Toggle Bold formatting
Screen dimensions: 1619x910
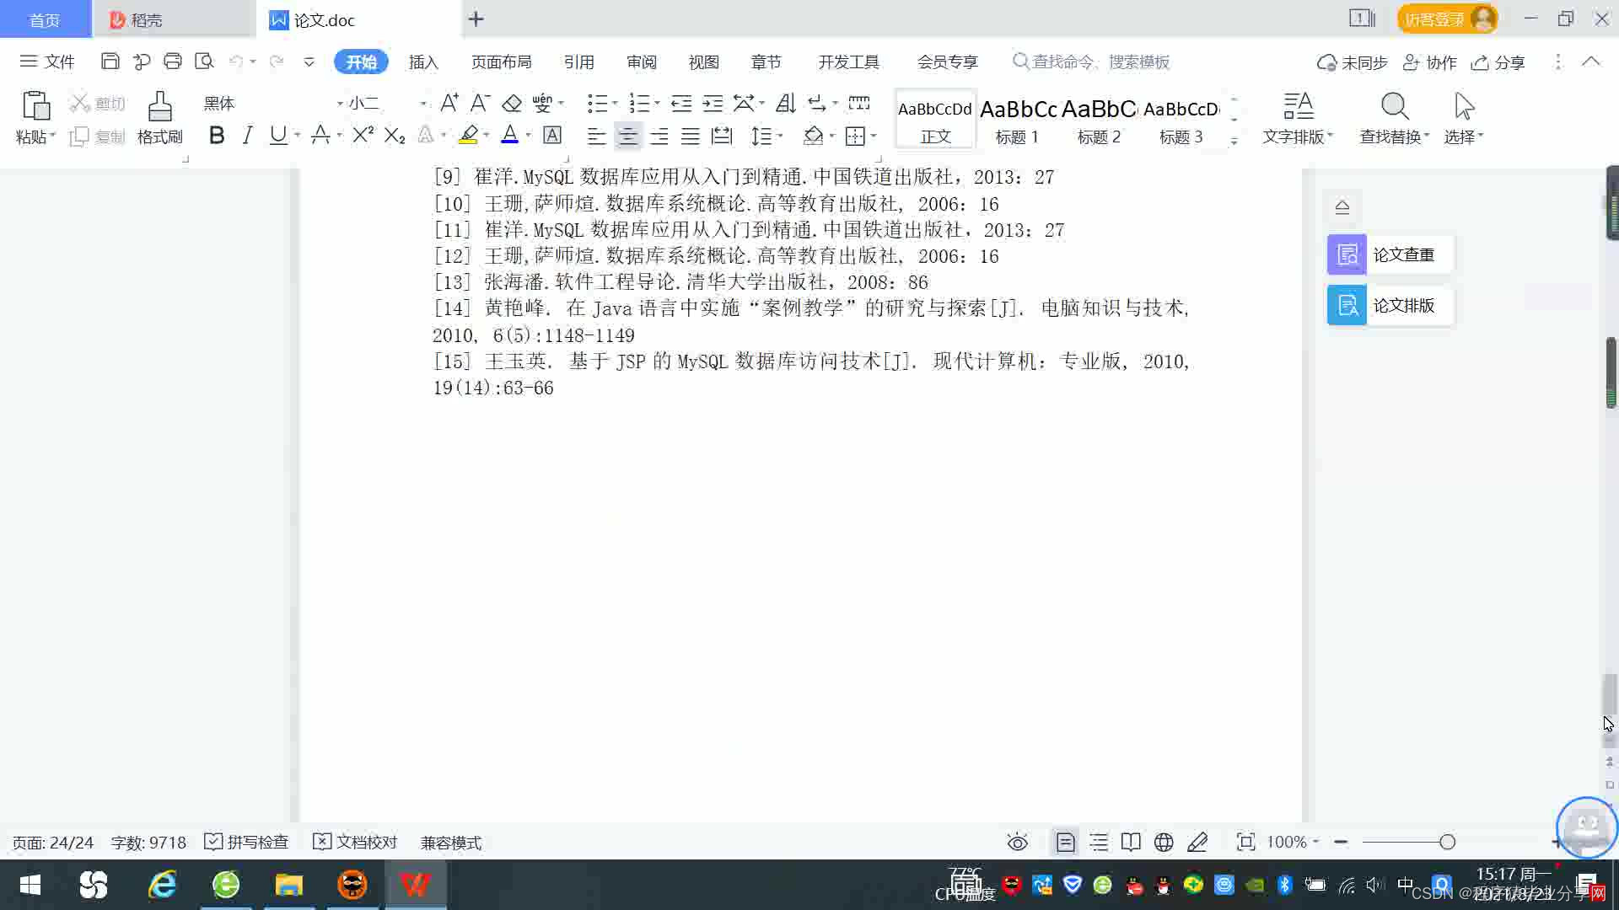pyautogui.click(x=217, y=136)
